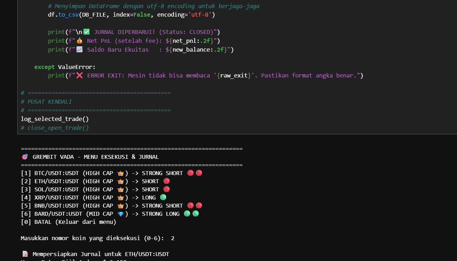Click the dart target emoji beside GREMBIT VADA
The height and width of the screenshot is (261, 457).
click(25, 157)
